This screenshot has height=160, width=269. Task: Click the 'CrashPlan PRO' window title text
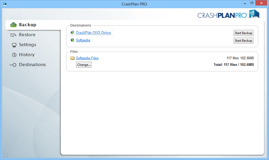134,4
